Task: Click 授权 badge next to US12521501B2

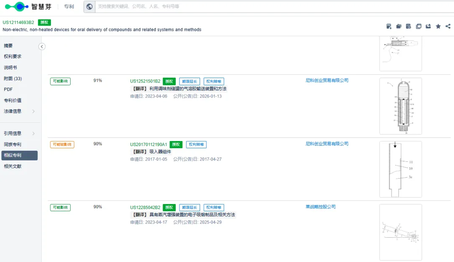Action: coord(169,81)
